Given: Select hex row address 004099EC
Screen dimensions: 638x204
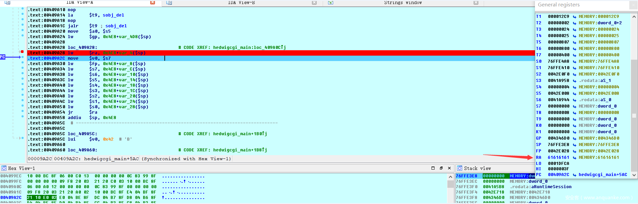Looking at the screenshot, I should click(11, 176).
